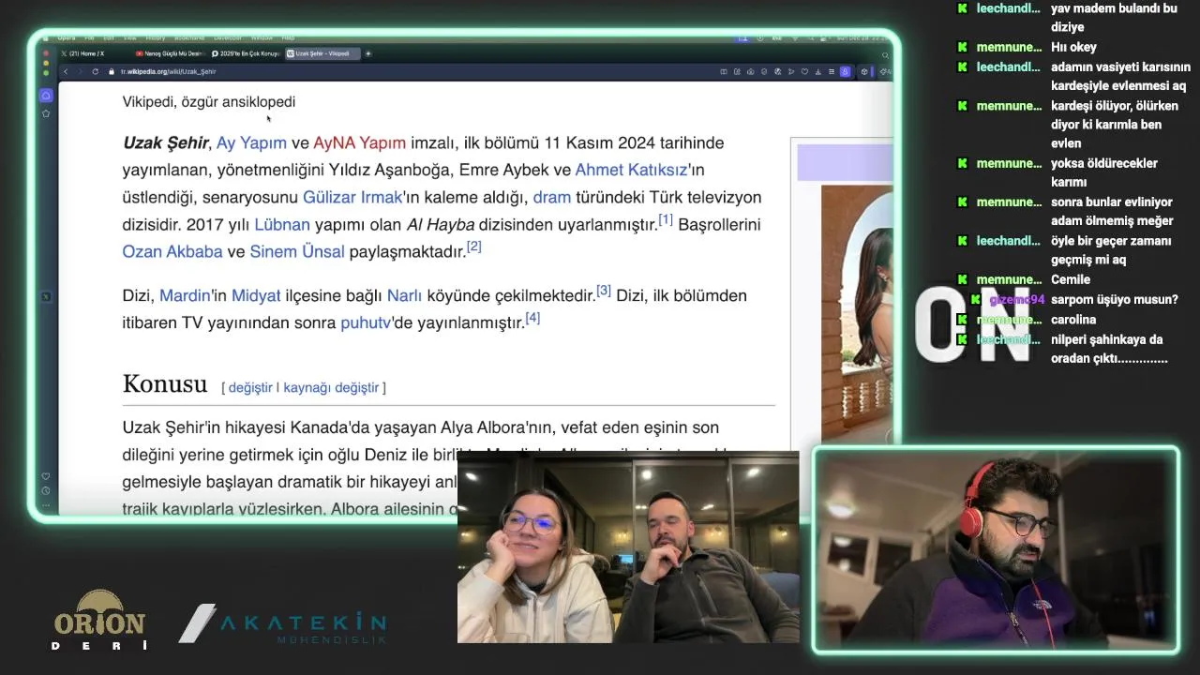Viewport: 1200px width, 675px height.
Task: Click citation [3] after çekilmektedir
Action: point(604,291)
